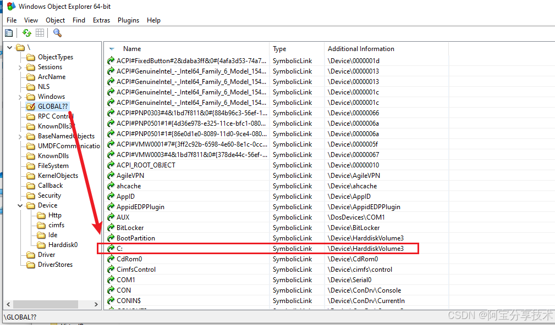This screenshot has height=325, width=555.
Task: Click symbolic link icon beside CONIN$
Action: coord(111,301)
